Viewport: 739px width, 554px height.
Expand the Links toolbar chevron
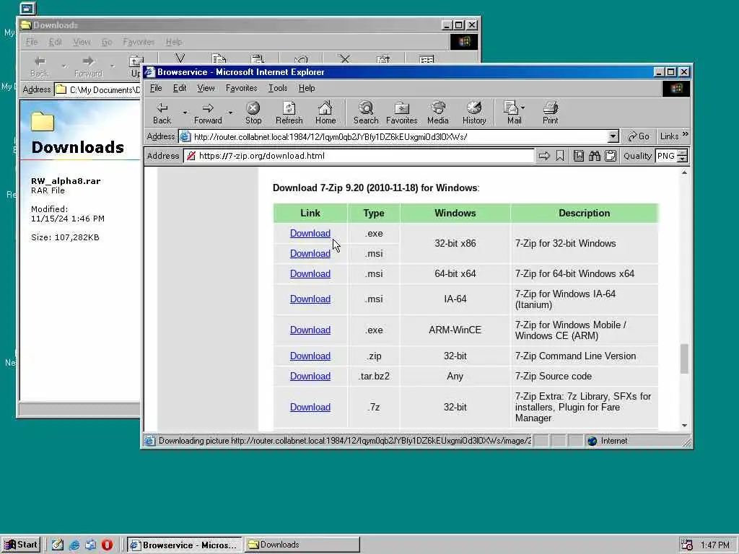point(685,135)
